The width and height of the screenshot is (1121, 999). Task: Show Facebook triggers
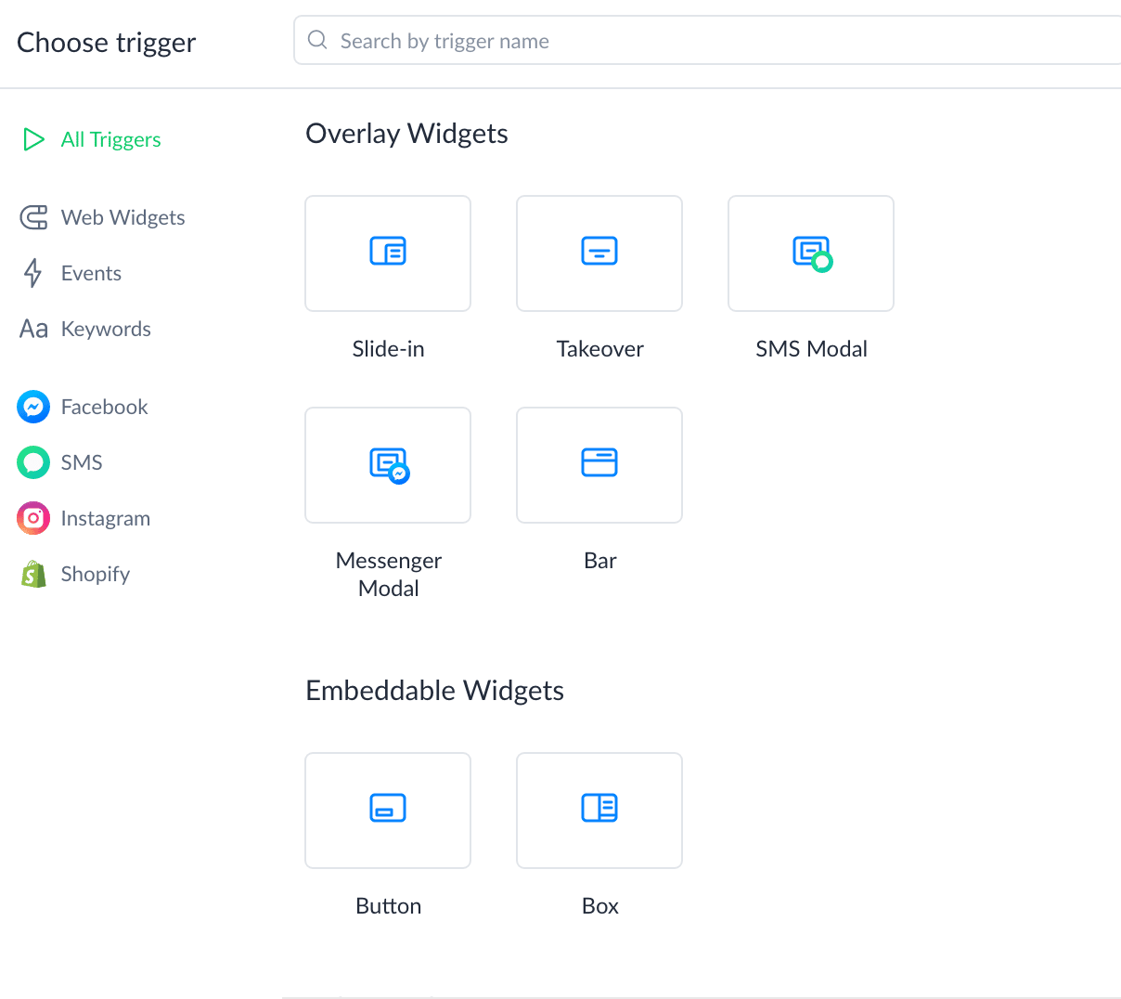(x=104, y=407)
